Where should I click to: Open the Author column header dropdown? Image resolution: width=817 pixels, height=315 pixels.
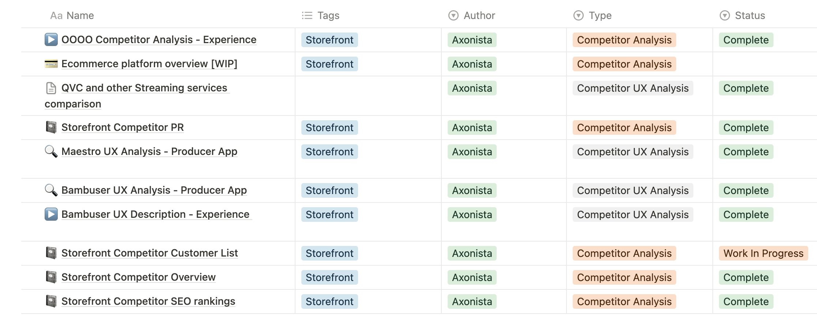472,15
